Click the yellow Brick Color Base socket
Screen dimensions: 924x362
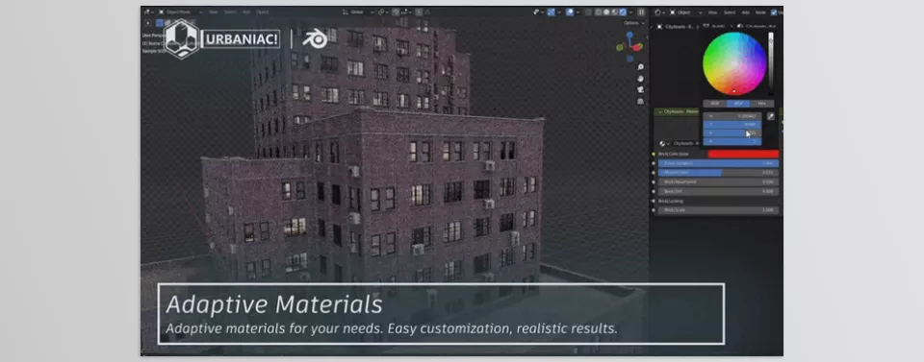pyautogui.click(x=654, y=154)
